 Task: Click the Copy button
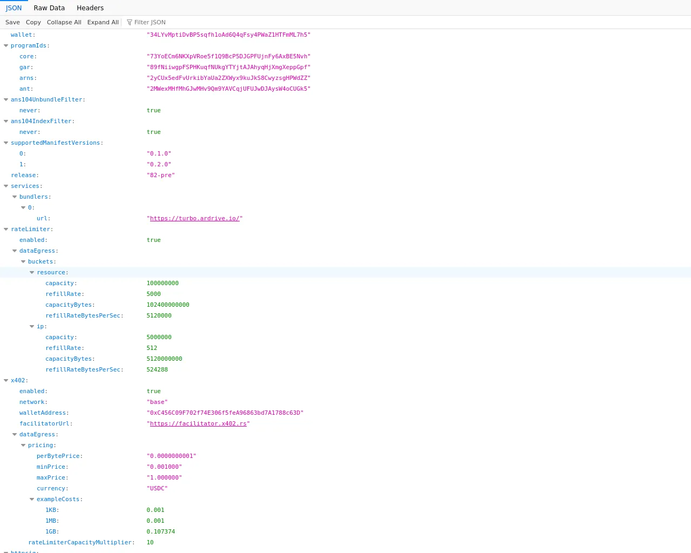[33, 22]
